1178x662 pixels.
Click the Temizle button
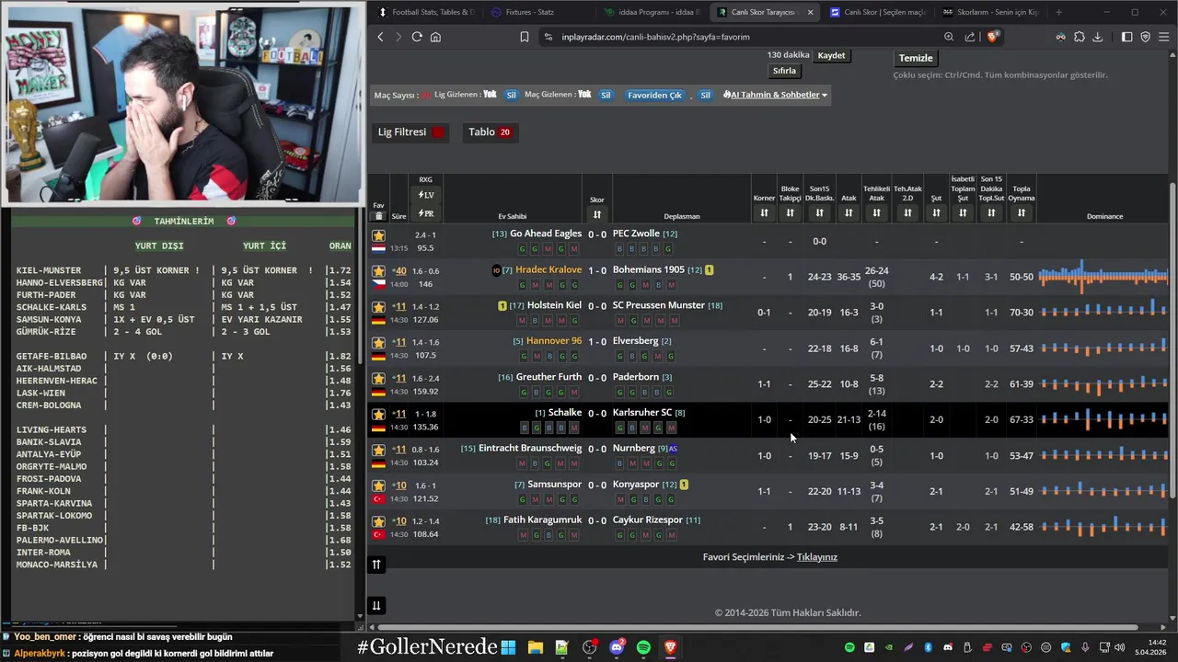(x=916, y=58)
